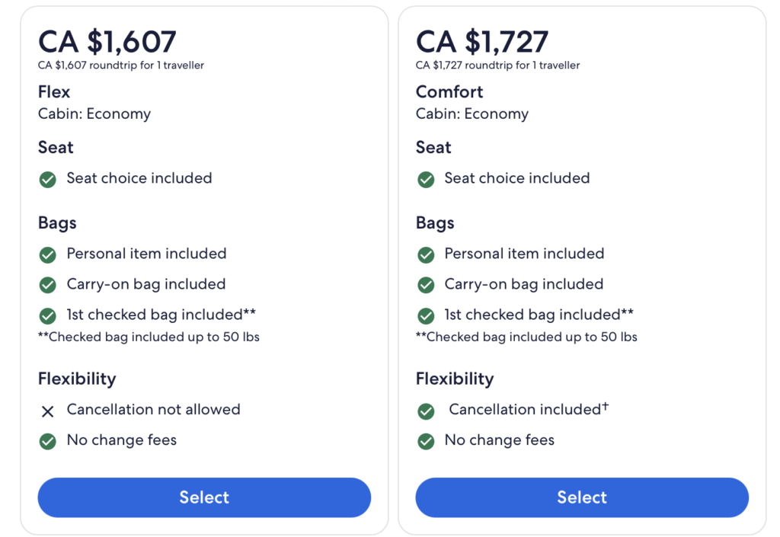Click the Comfort 'No change fees' checkmark icon
Screen dimensions: 780x537
[426, 442]
